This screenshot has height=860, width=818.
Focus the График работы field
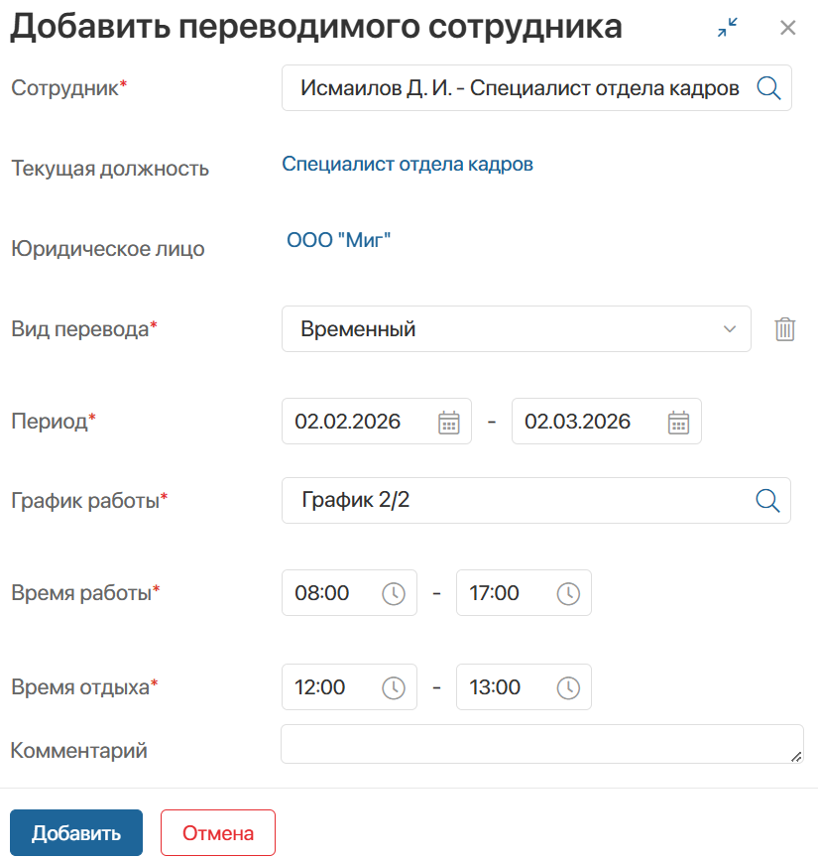(536, 500)
